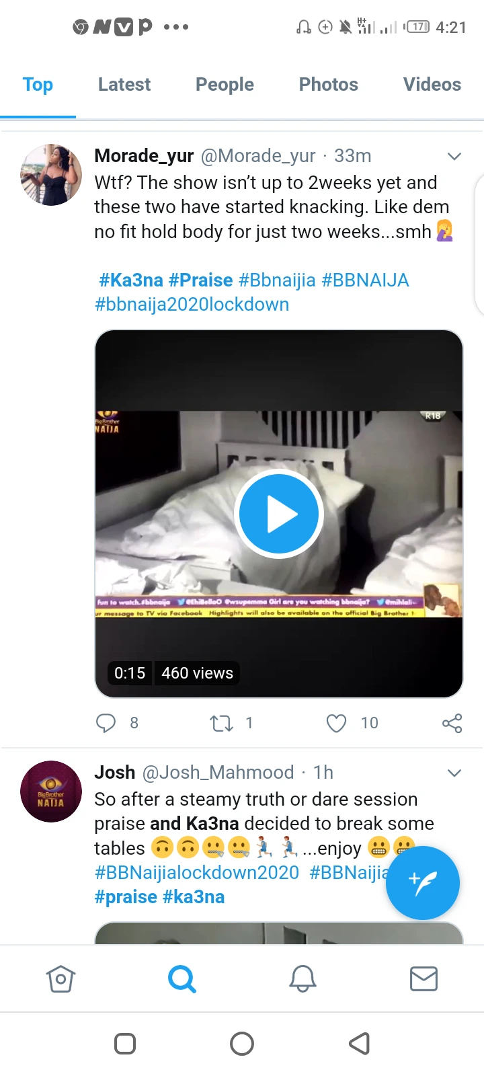Like Morade_yur's tweet with the heart
This screenshot has width=484, height=1076.
(x=336, y=723)
